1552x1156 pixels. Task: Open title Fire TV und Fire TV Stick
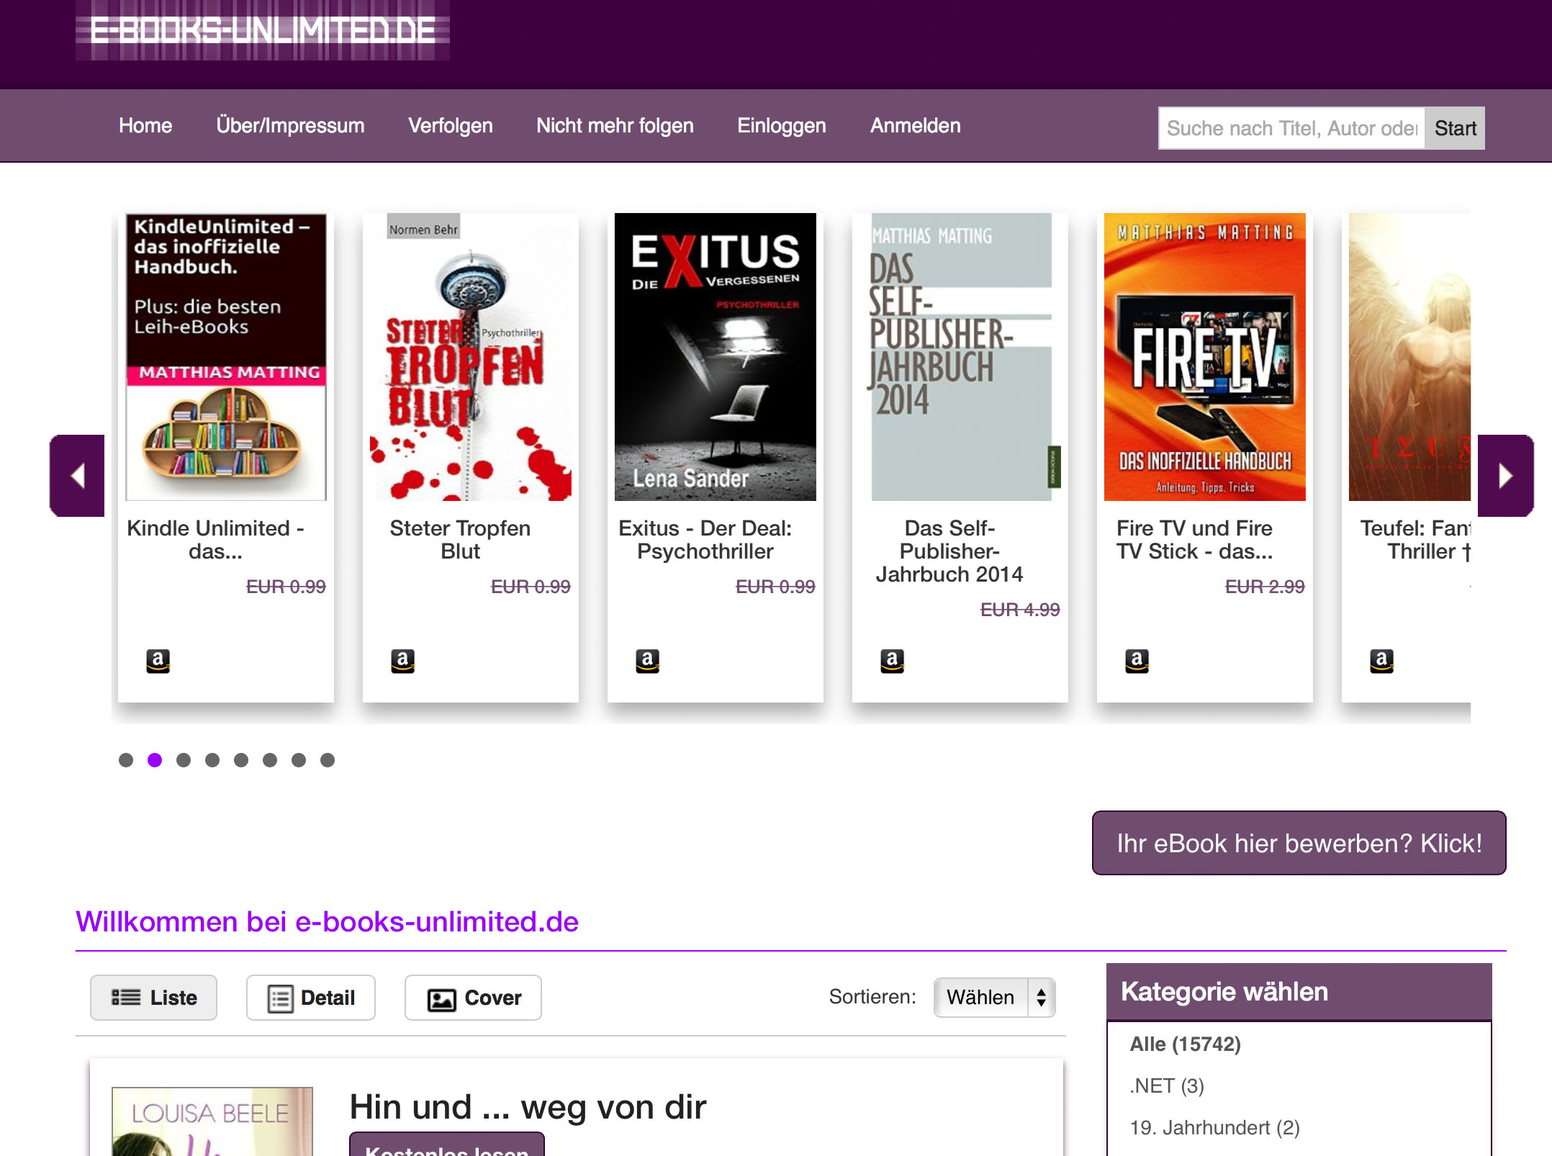click(1194, 540)
